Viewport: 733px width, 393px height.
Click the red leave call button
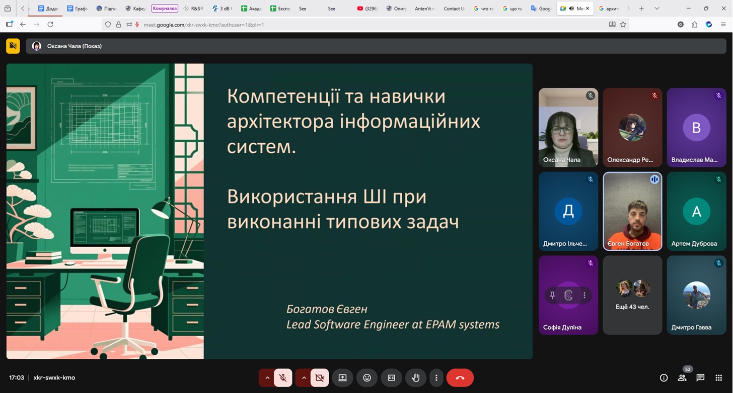[460, 377]
